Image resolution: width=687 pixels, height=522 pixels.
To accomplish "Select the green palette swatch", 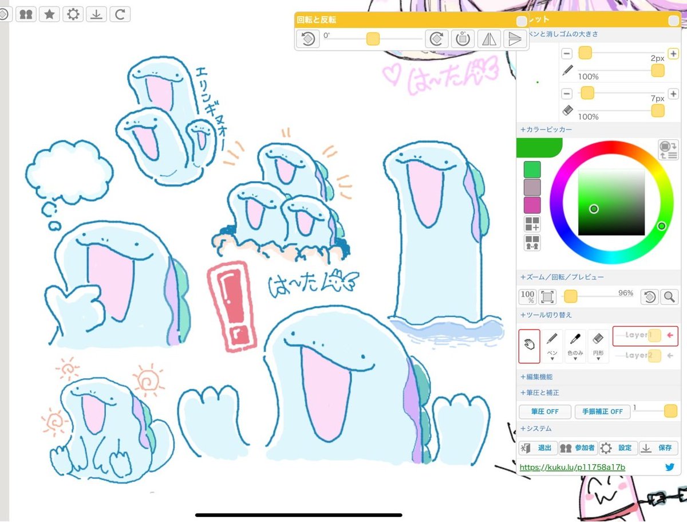I will click(532, 170).
